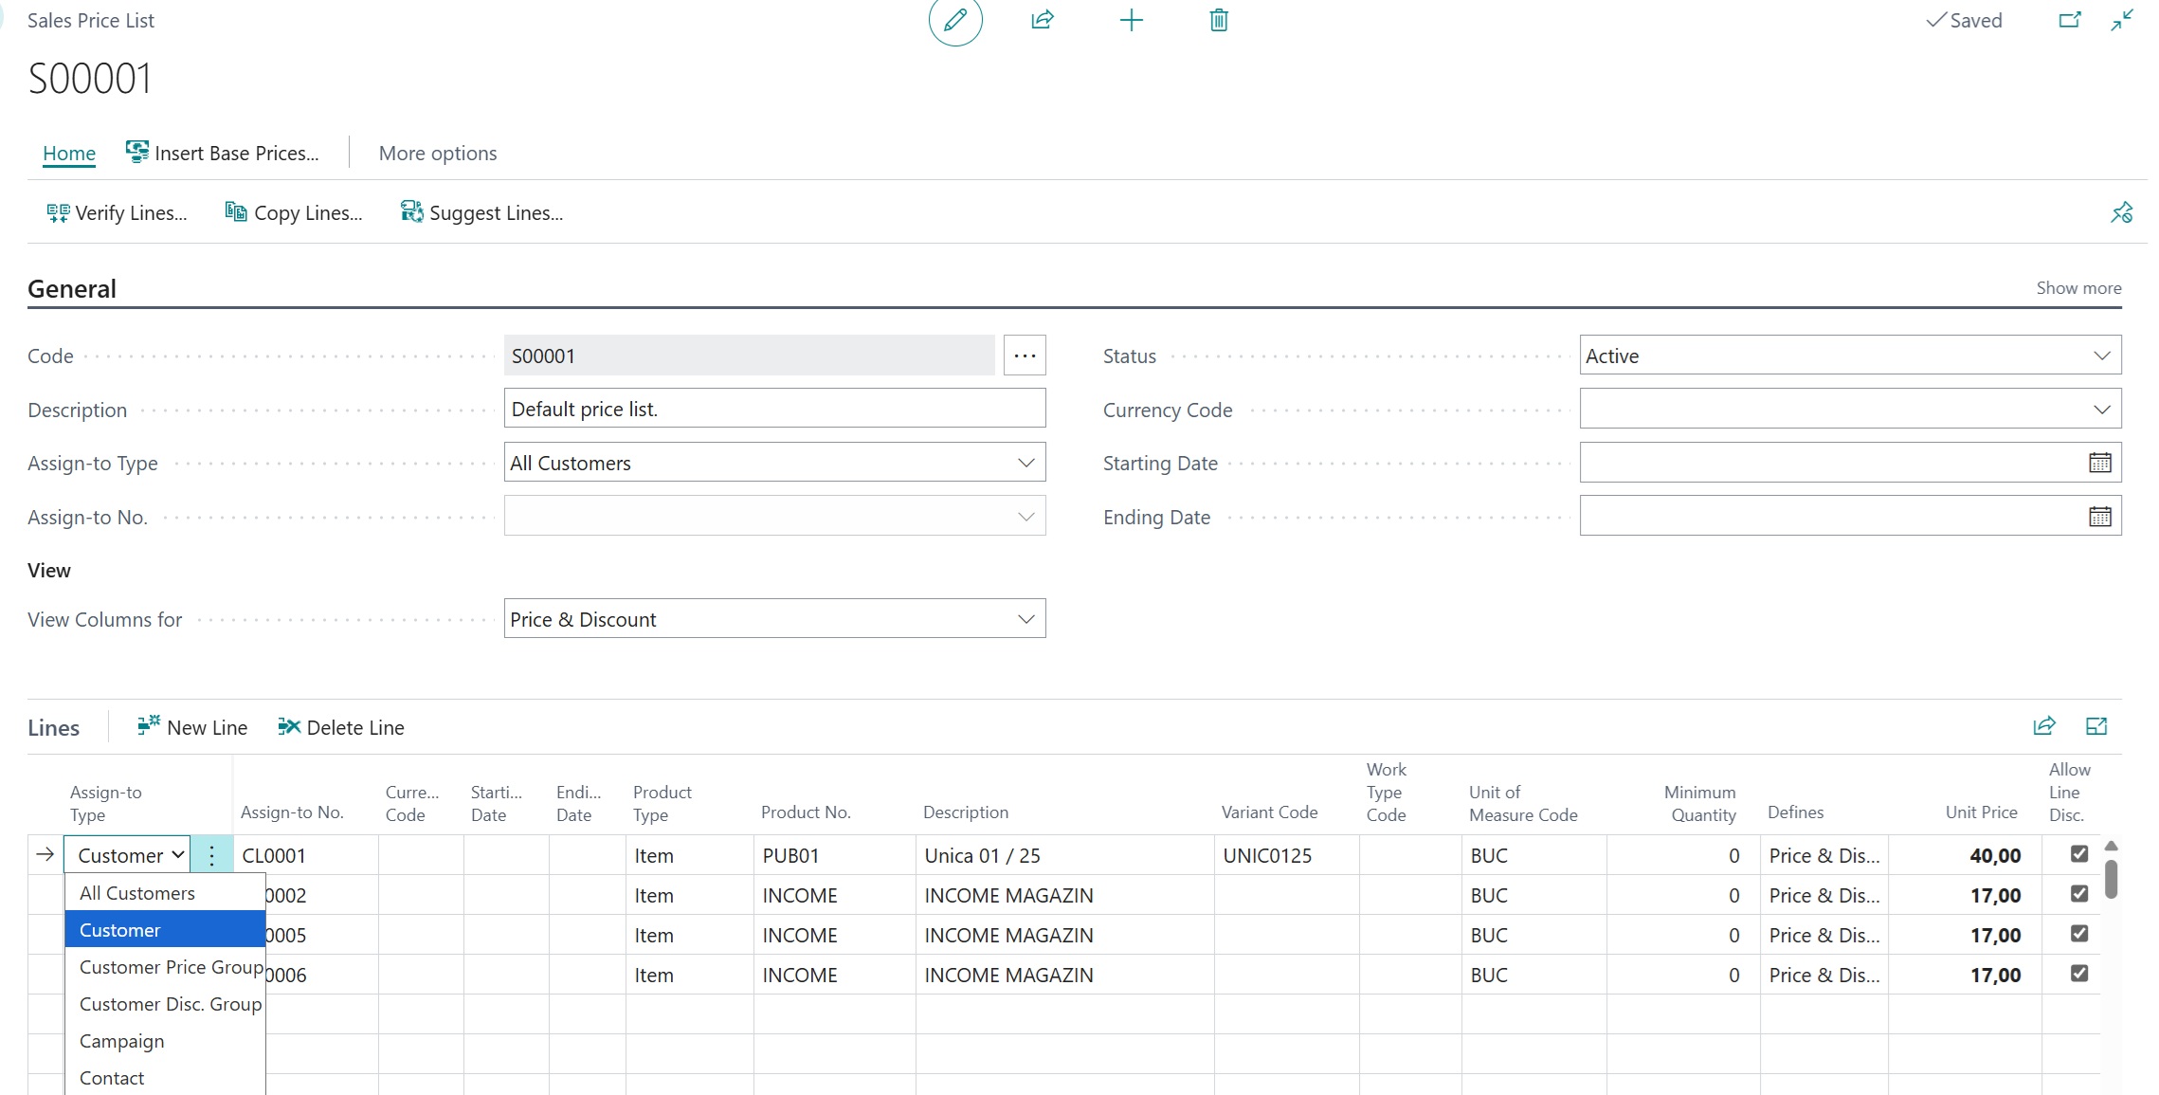This screenshot has height=1095, width=2159.
Task: Click Product No. column header
Action: 806,812
